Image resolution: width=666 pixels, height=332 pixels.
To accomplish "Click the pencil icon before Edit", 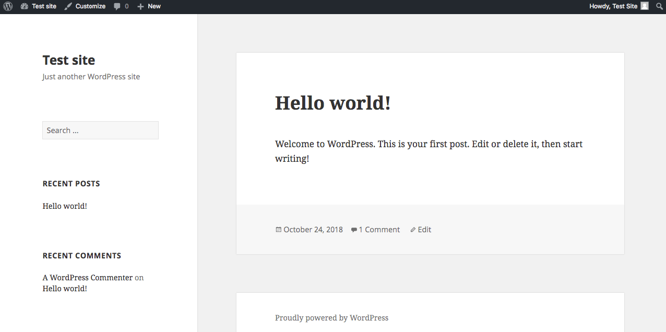I will pyautogui.click(x=413, y=230).
